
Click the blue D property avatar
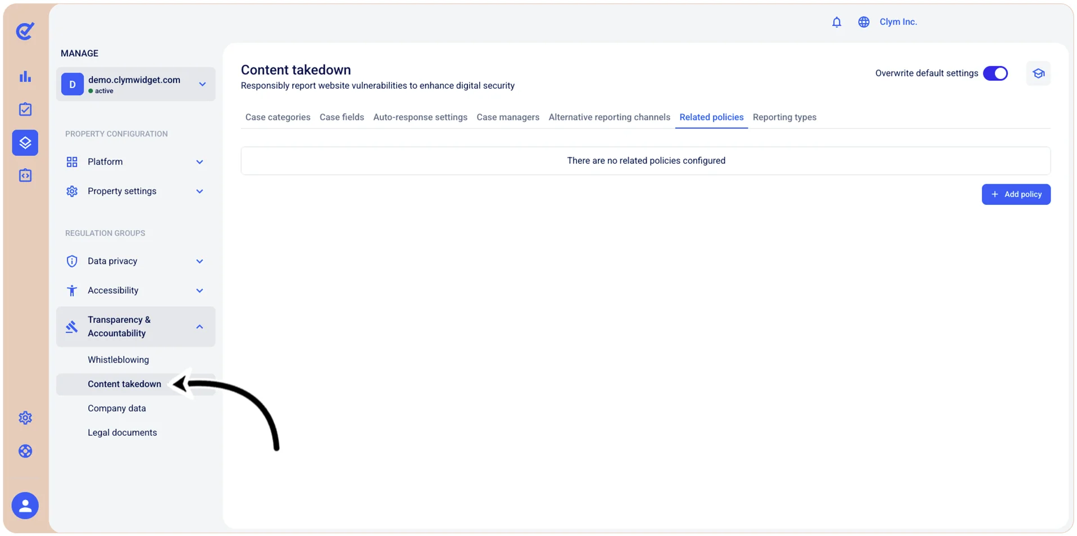(72, 84)
